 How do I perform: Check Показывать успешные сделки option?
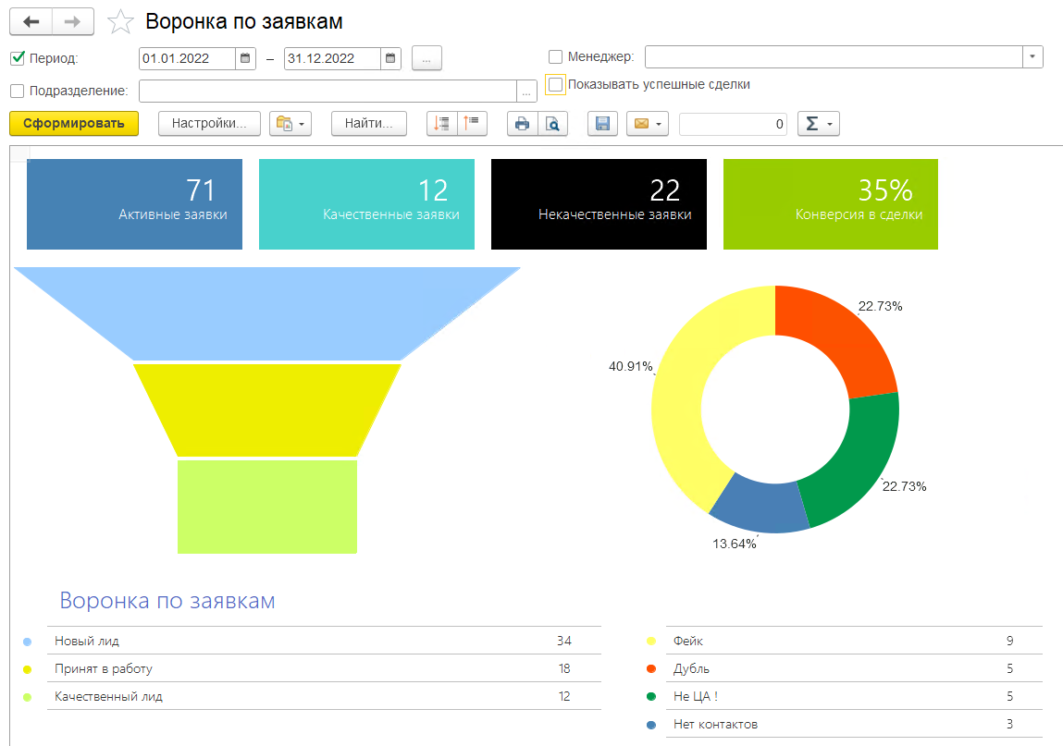[555, 85]
